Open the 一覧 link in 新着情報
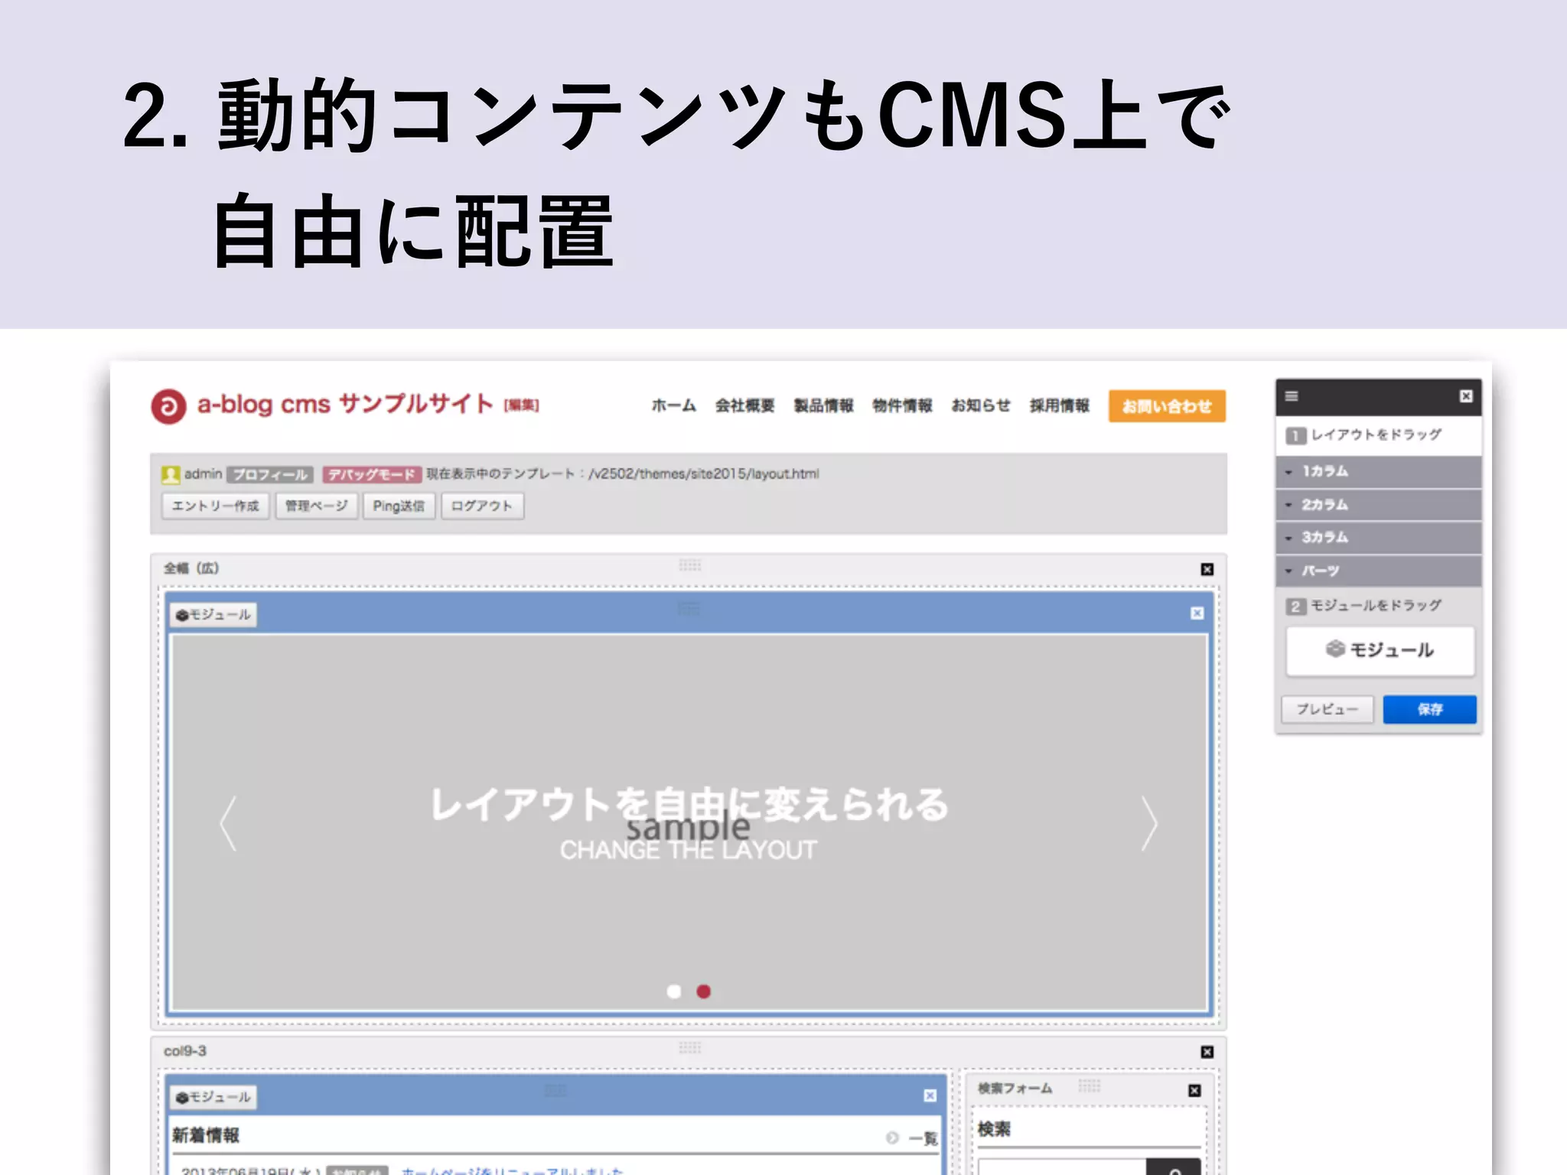This screenshot has height=1175, width=1567. pos(913,1138)
